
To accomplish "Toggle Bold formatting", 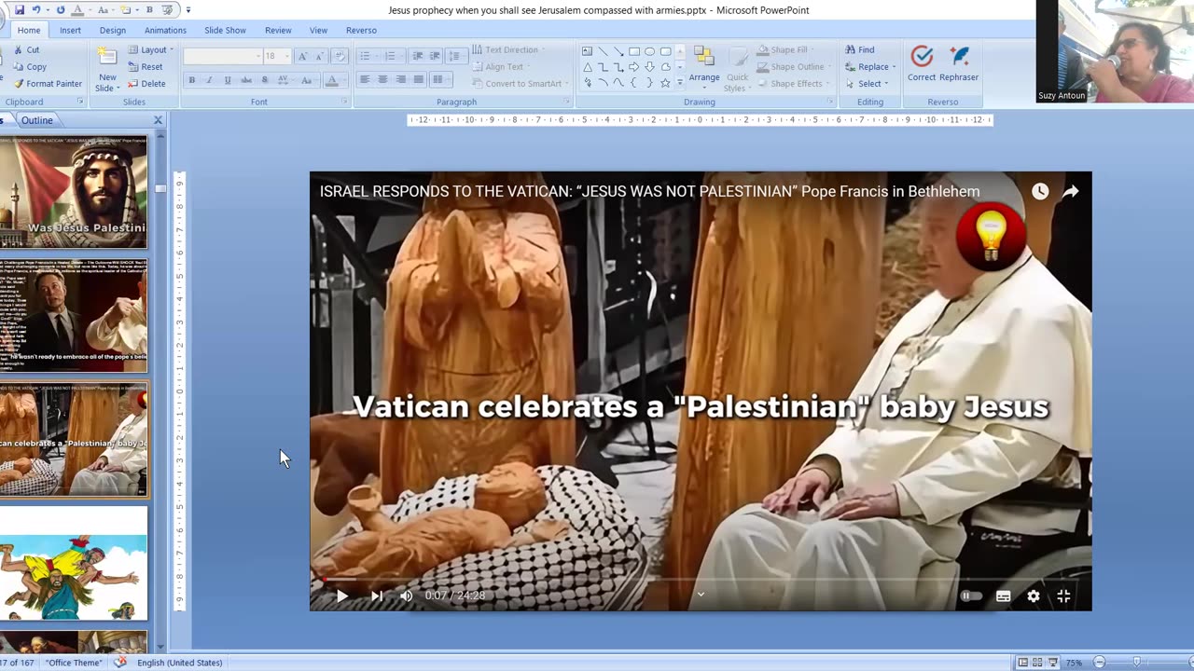I will tap(192, 80).
